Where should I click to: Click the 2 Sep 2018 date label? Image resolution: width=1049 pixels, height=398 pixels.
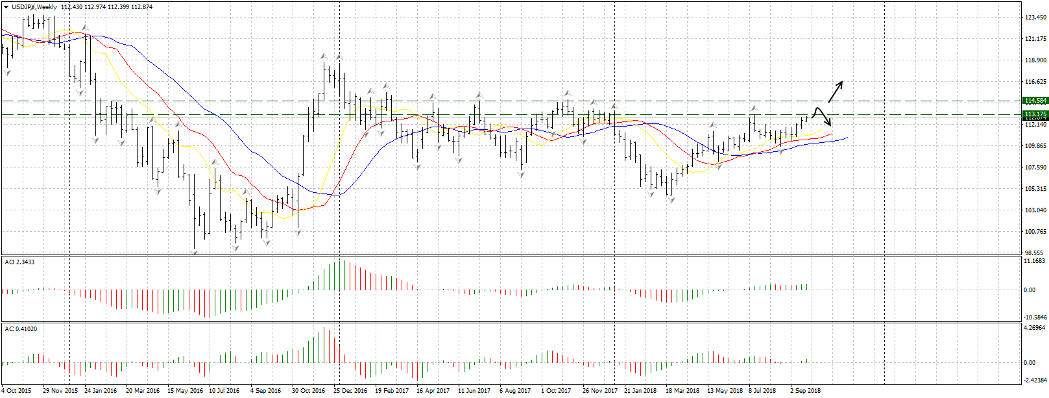coord(805,391)
